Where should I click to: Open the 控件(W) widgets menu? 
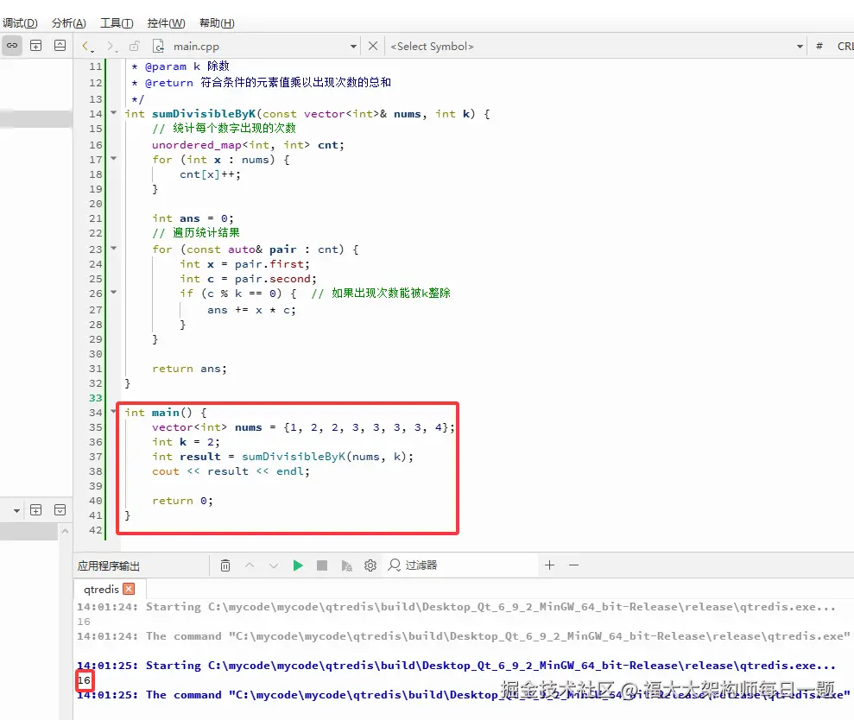[x=166, y=22]
